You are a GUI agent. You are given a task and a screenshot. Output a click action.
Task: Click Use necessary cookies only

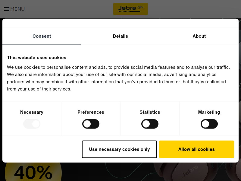click(119, 149)
